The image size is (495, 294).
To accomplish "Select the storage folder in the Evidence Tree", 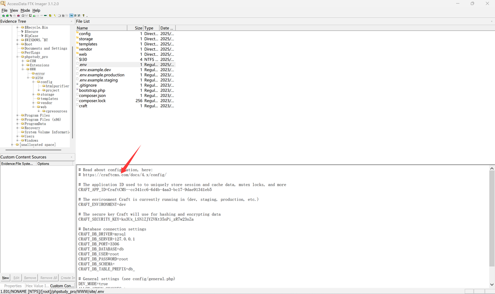I will 47,95.
